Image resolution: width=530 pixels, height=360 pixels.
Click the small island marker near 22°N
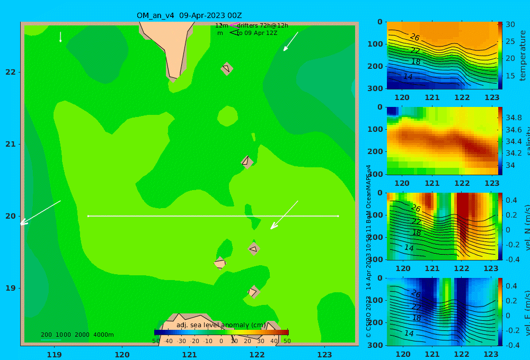click(x=227, y=68)
